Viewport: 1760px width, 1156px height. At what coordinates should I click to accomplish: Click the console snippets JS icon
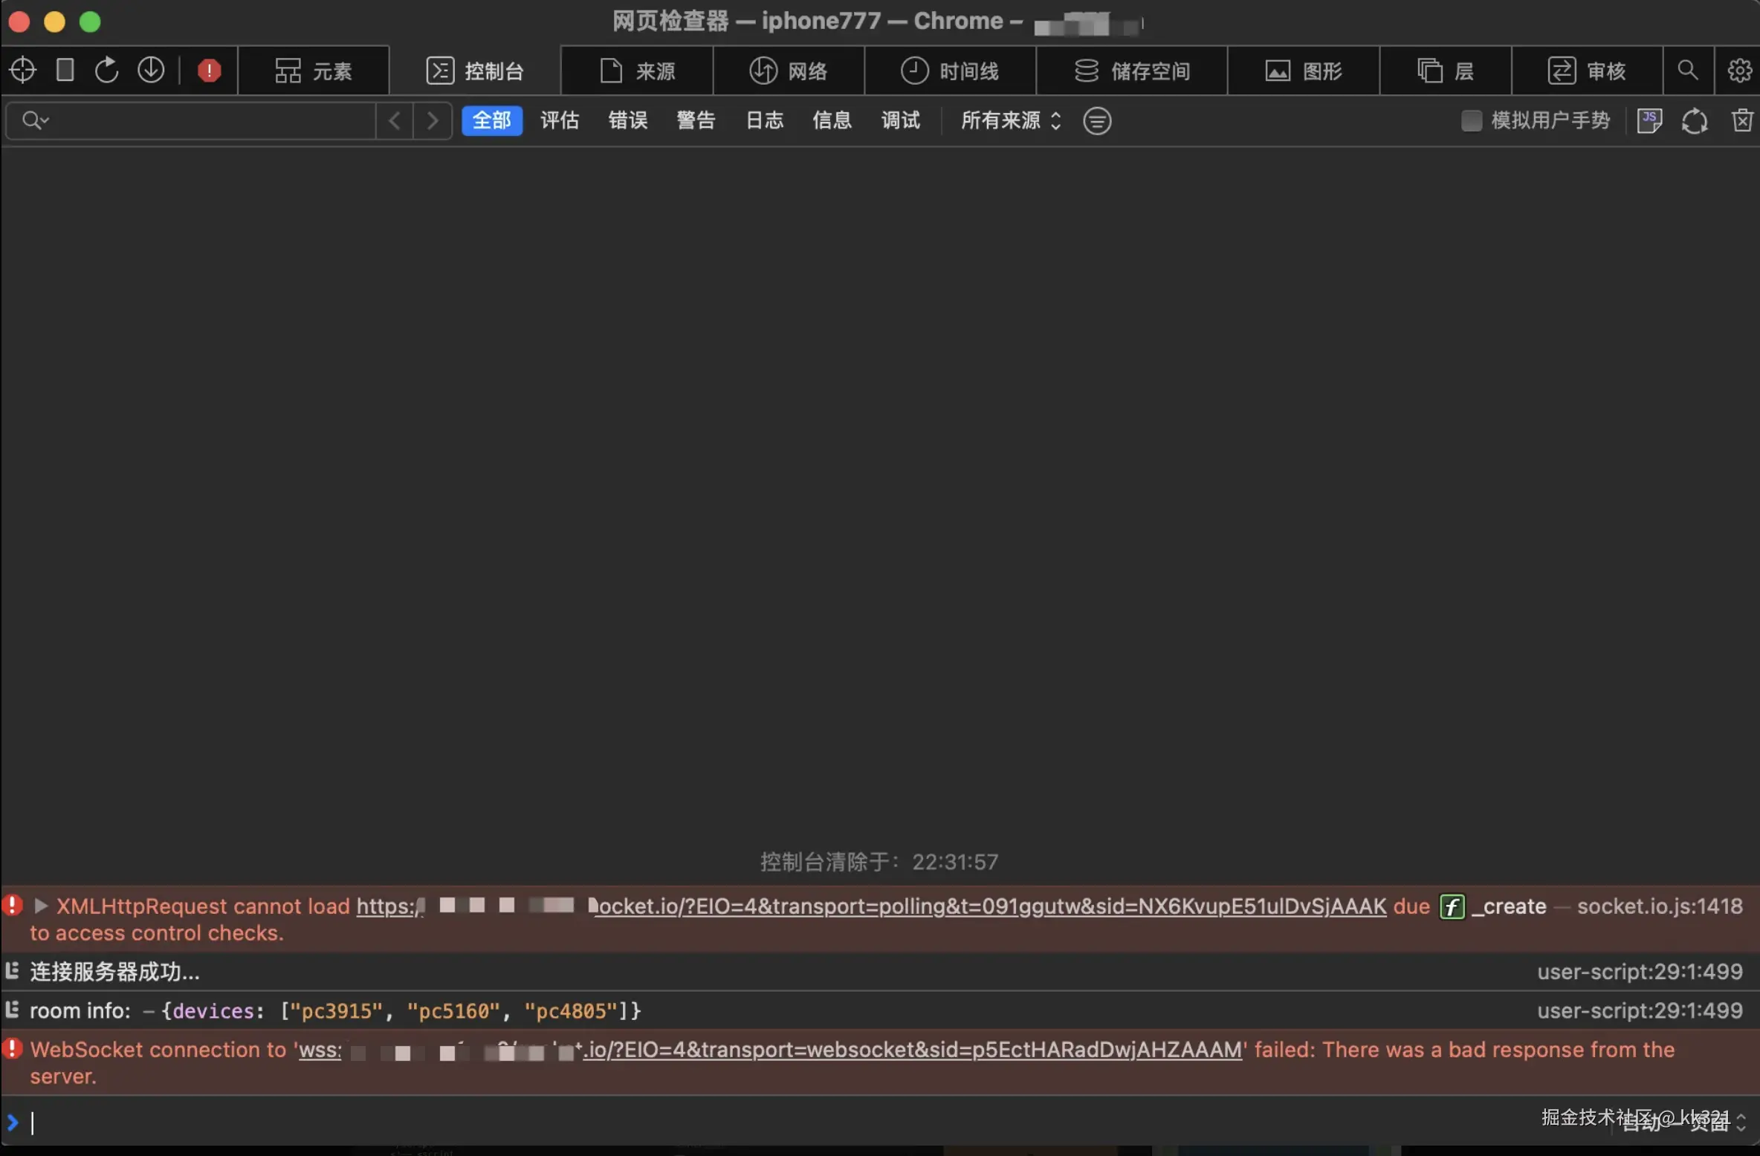tap(1649, 120)
